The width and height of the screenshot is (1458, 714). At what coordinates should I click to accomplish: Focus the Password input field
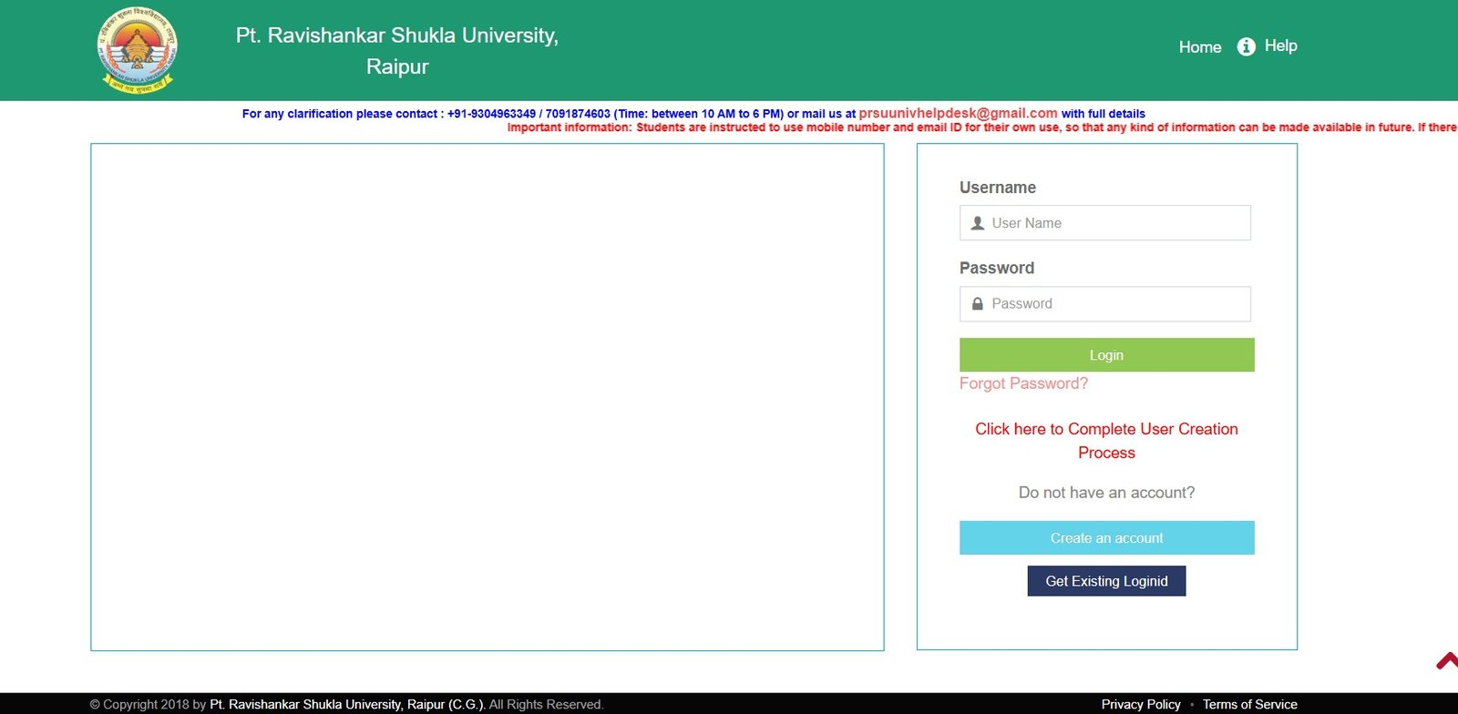(x=1105, y=304)
